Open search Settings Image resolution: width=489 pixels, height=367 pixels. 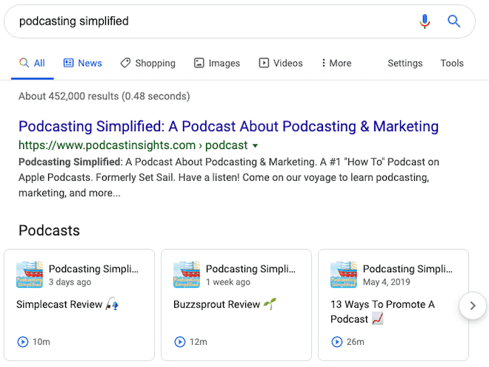pyautogui.click(x=405, y=63)
